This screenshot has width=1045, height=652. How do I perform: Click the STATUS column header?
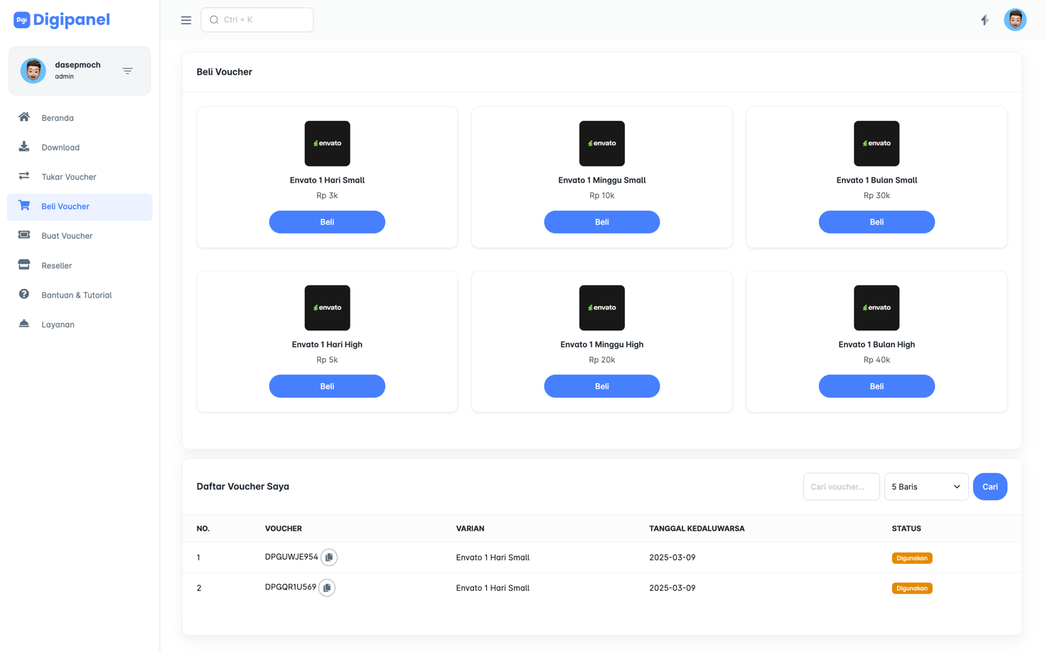pyautogui.click(x=906, y=528)
